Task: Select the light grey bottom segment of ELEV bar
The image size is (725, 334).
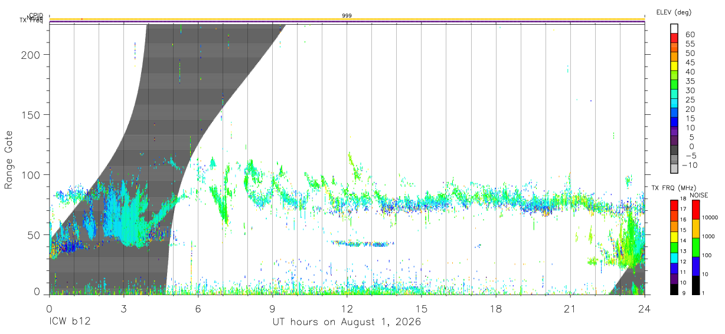Action: pos(675,168)
